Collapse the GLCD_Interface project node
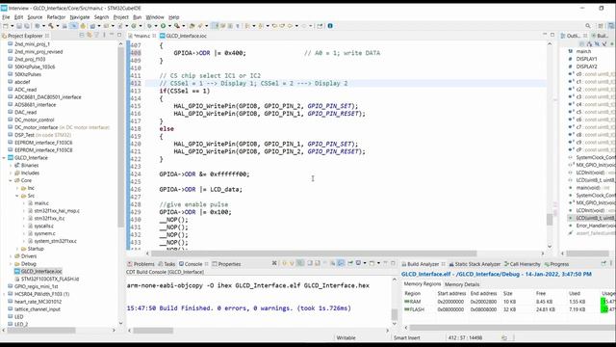 (x=4, y=158)
